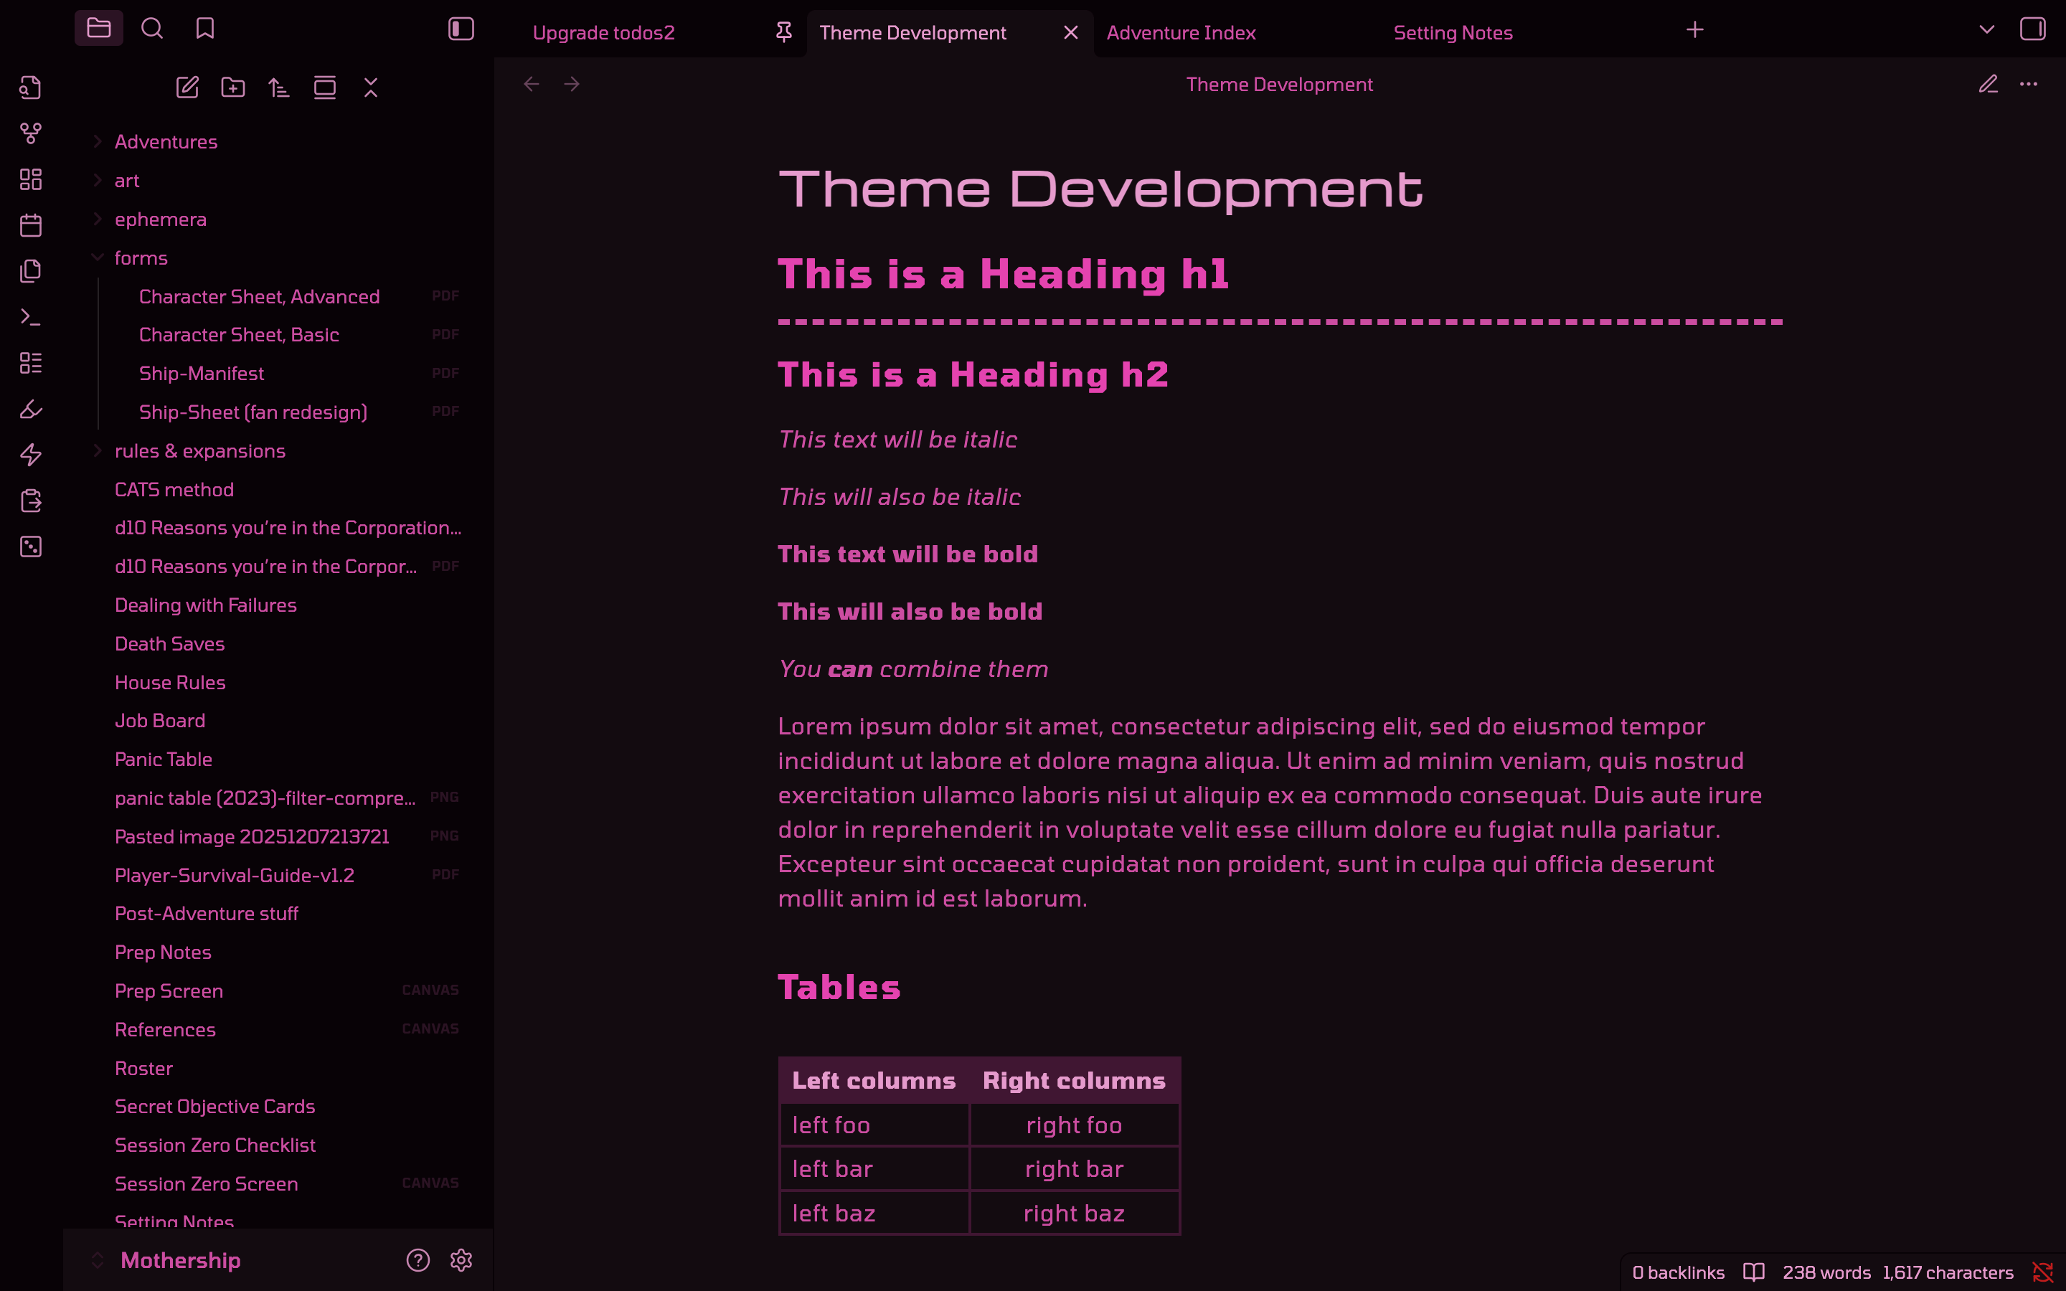Open the search panel icon
Image resolution: width=2066 pixels, height=1291 pixels.
coord(152,28)
